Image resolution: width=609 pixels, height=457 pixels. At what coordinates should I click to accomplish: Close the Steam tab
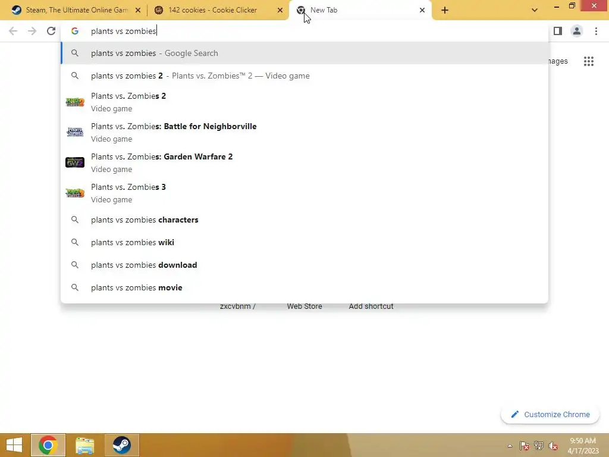(x=138, y=10)
